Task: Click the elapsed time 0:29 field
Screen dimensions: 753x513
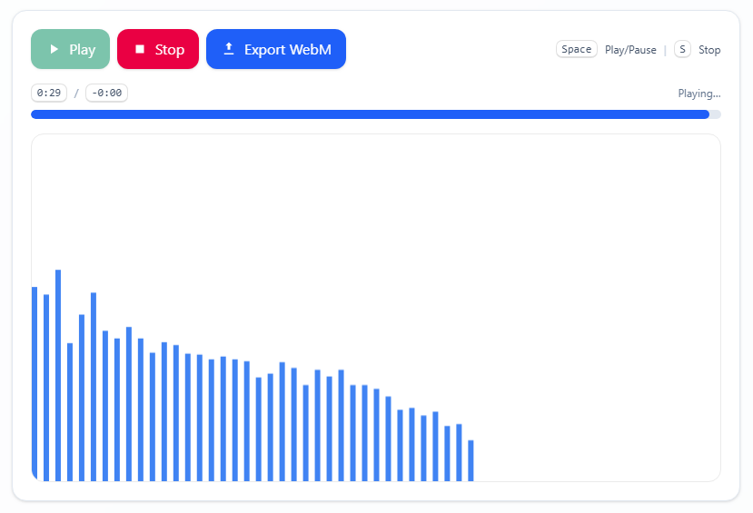Action: (x=49, y=93)
